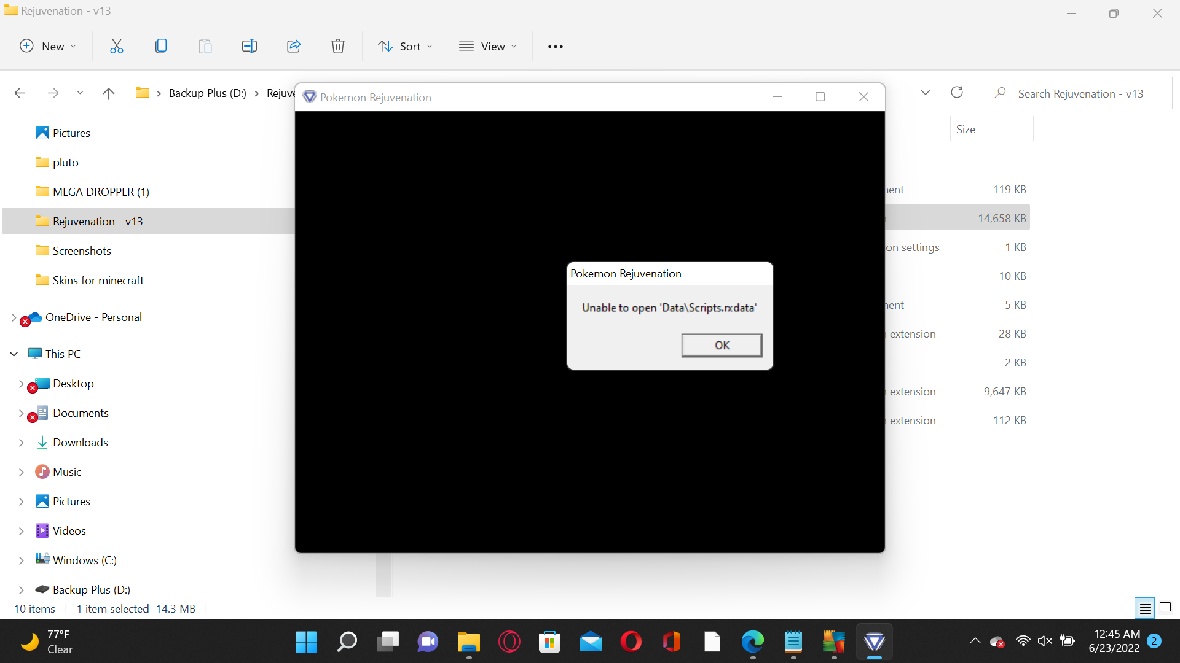Open Skins for minecraft folder
This screenshot has height=663, width=1180.
(98, 280)
